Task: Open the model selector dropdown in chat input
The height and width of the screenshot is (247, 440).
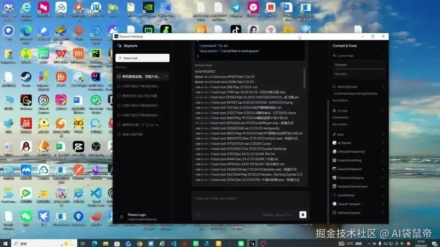Action: 278,215
